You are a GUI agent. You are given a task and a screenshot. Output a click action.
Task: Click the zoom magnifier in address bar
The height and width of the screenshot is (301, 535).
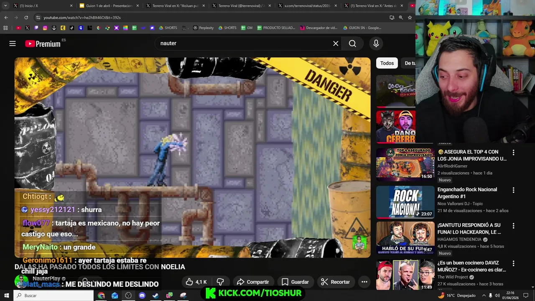pyautogui.click(x=400, y=18)
